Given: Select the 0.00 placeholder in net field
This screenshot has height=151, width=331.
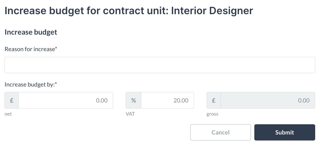Looking at the screenshot, I should click(x=102, y=100).
